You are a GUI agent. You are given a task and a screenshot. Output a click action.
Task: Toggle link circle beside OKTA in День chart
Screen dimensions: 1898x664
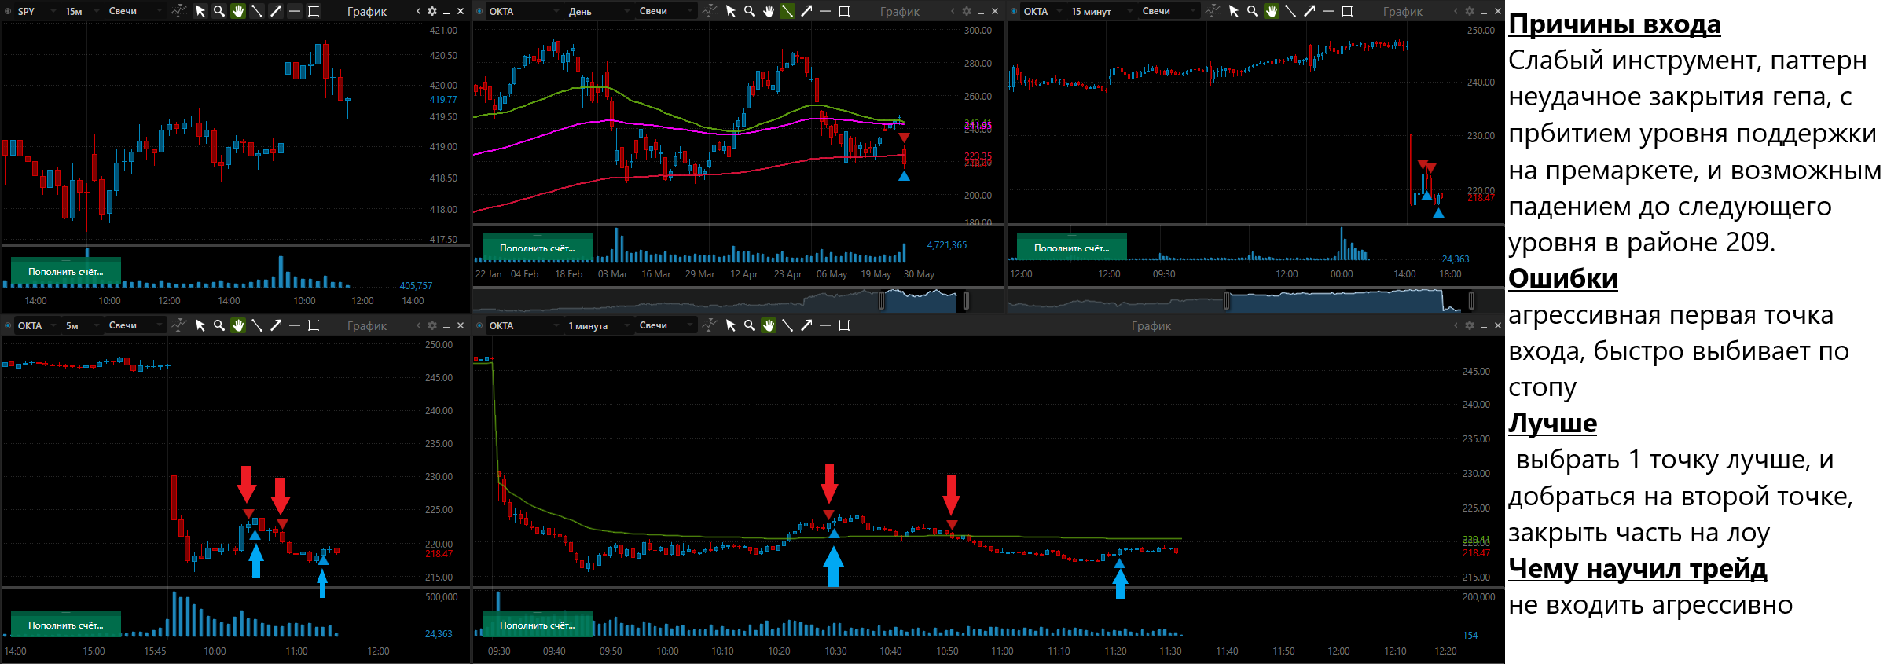pos(479,11)
